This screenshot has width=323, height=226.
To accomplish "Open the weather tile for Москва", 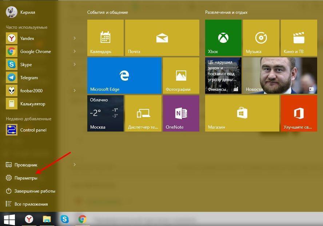I will (x=105, y=113).
